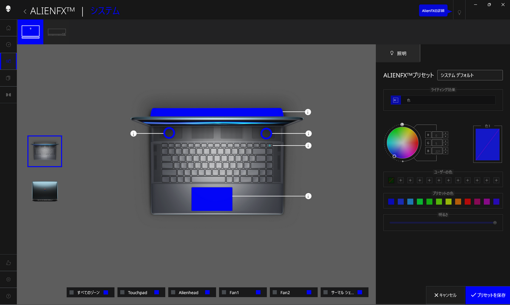Open the performance gauge sidebar icon

point(8,45)
